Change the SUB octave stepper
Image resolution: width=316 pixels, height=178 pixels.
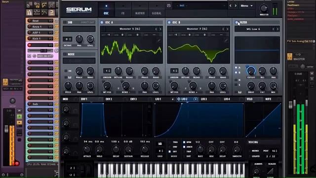click(x=67, y=39)
